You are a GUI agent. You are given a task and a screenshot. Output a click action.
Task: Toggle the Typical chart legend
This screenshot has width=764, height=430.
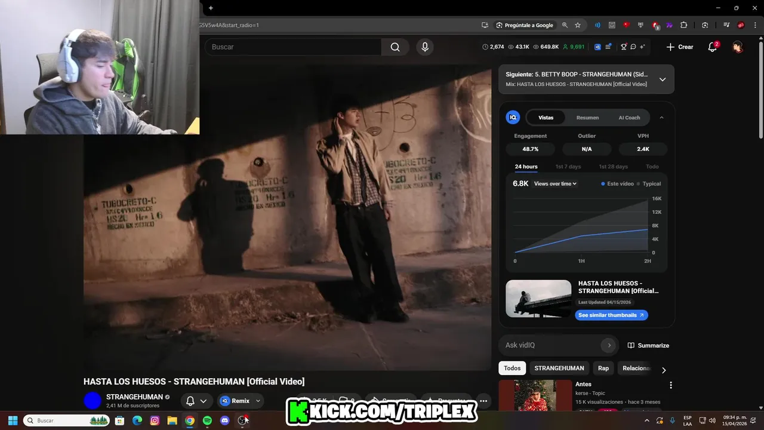[649, 184]
